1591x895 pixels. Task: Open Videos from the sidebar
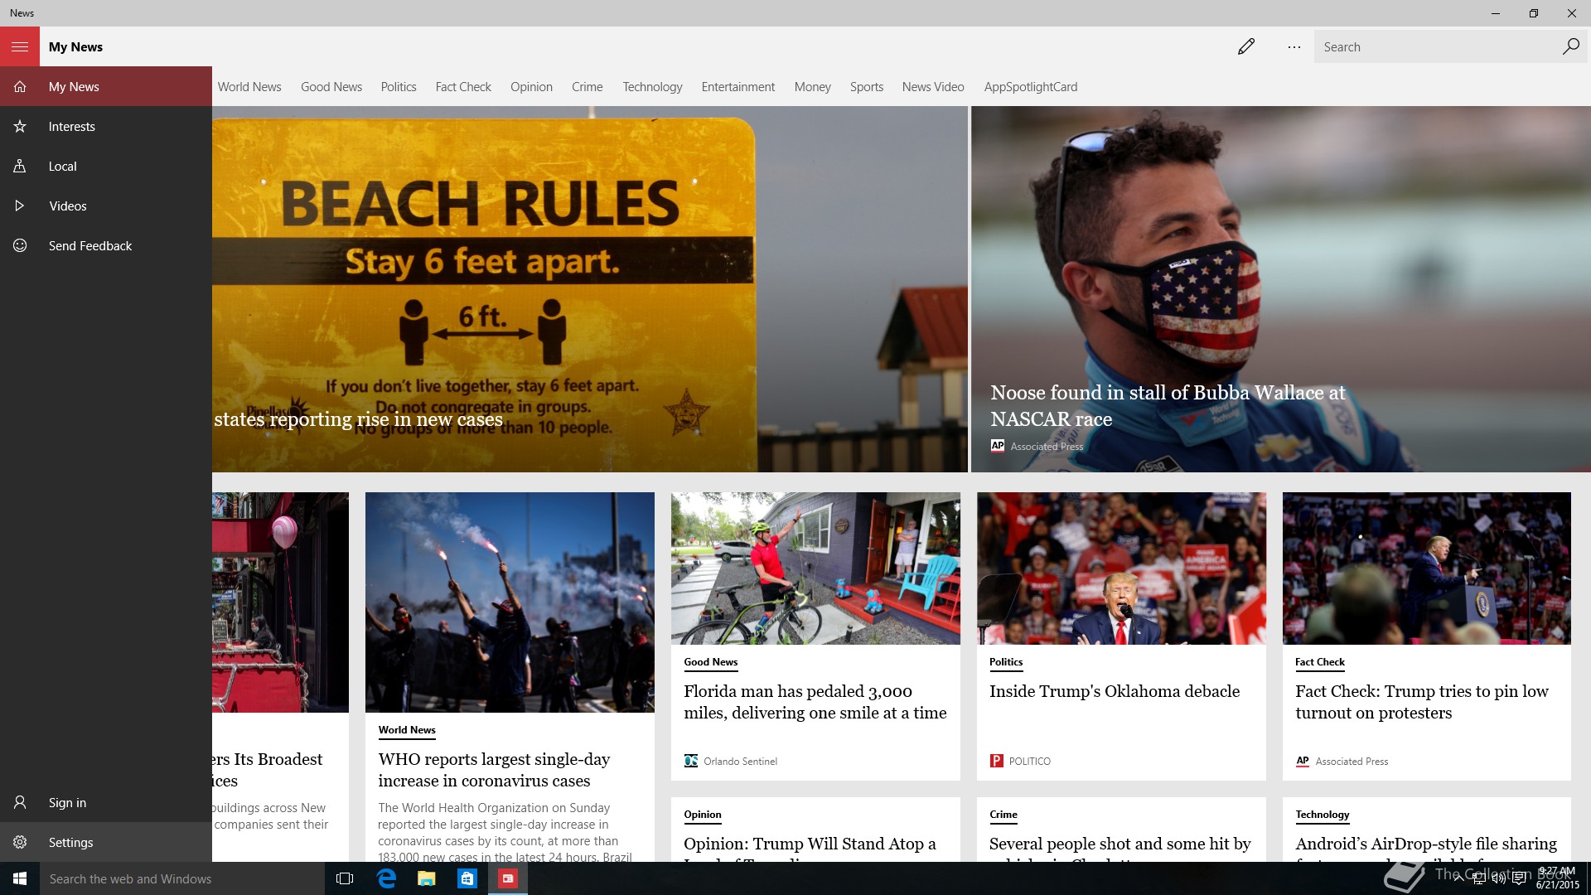(106, 206)
